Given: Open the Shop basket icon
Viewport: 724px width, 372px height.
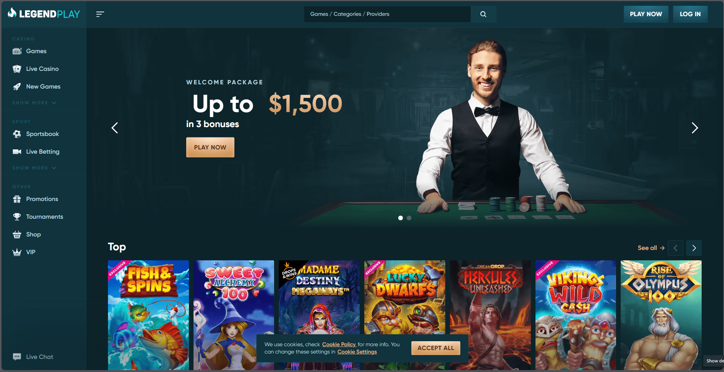Looking at the screenshot, I should pyautogui.click(x=17, y=235).
